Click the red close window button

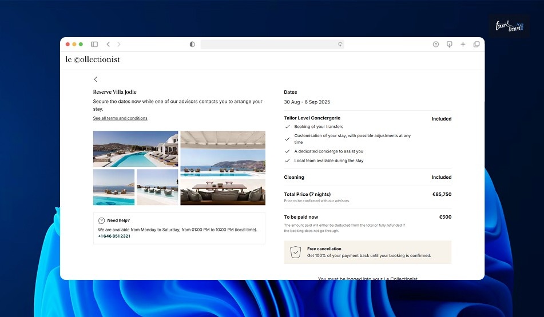(x=67, y=45)
